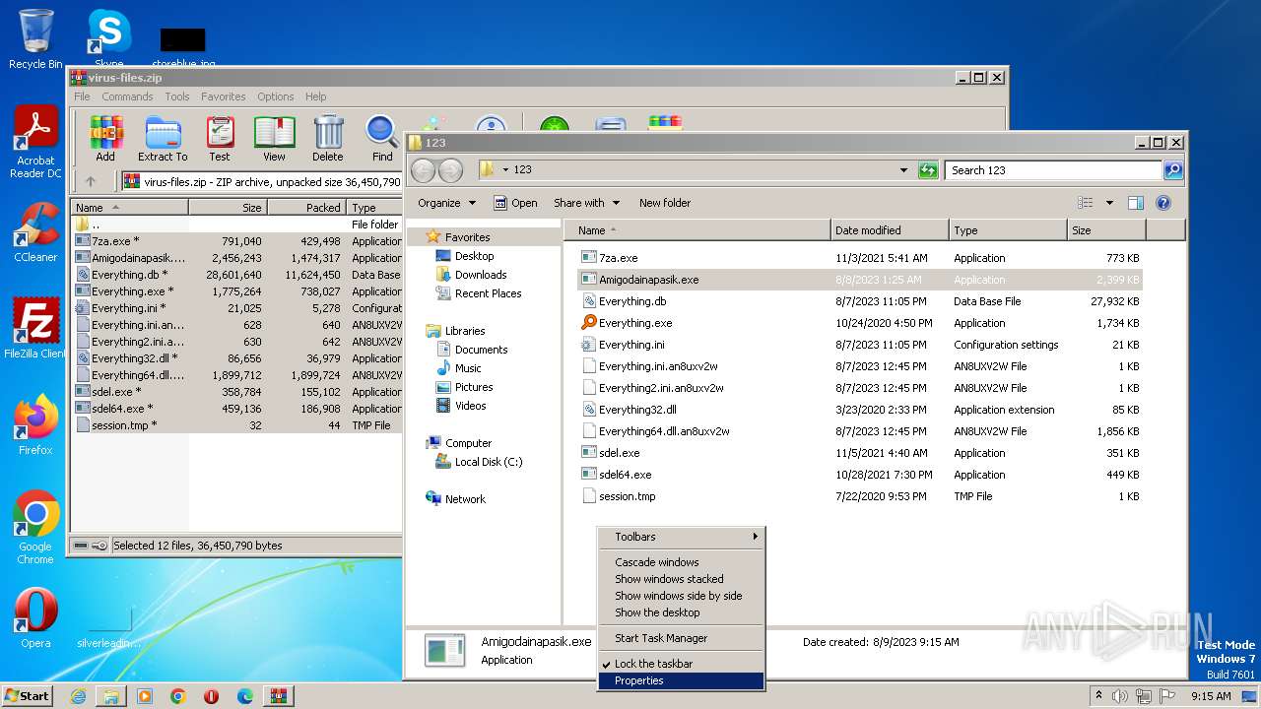The height and width of the screenshot is (709, 1261).
Task: Click WinRAR icon on the taskbar
Action: pyautogui.click(x=278, y=696)
